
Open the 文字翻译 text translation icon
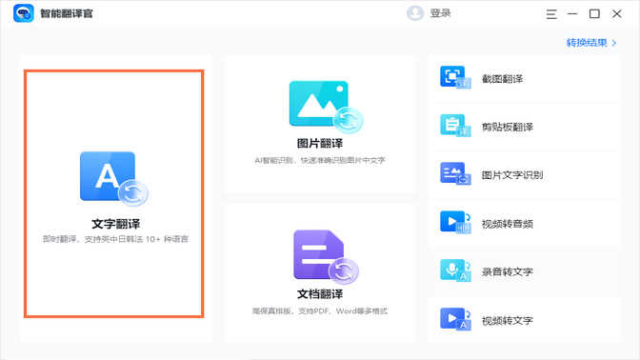[x=113, y=179]
